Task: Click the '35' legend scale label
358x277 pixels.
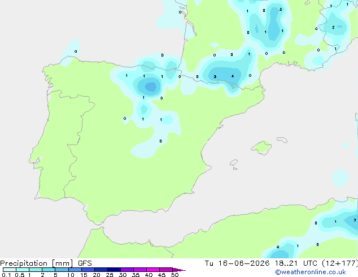Action: point(136,275)
